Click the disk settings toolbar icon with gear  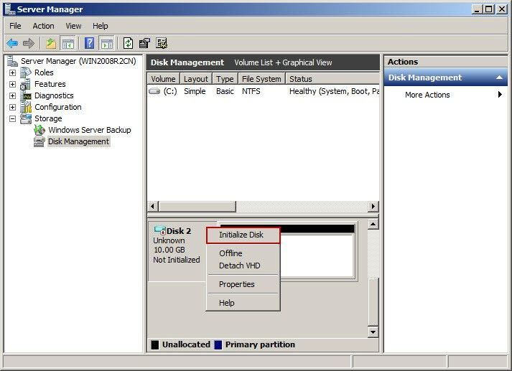pos(162,43)
